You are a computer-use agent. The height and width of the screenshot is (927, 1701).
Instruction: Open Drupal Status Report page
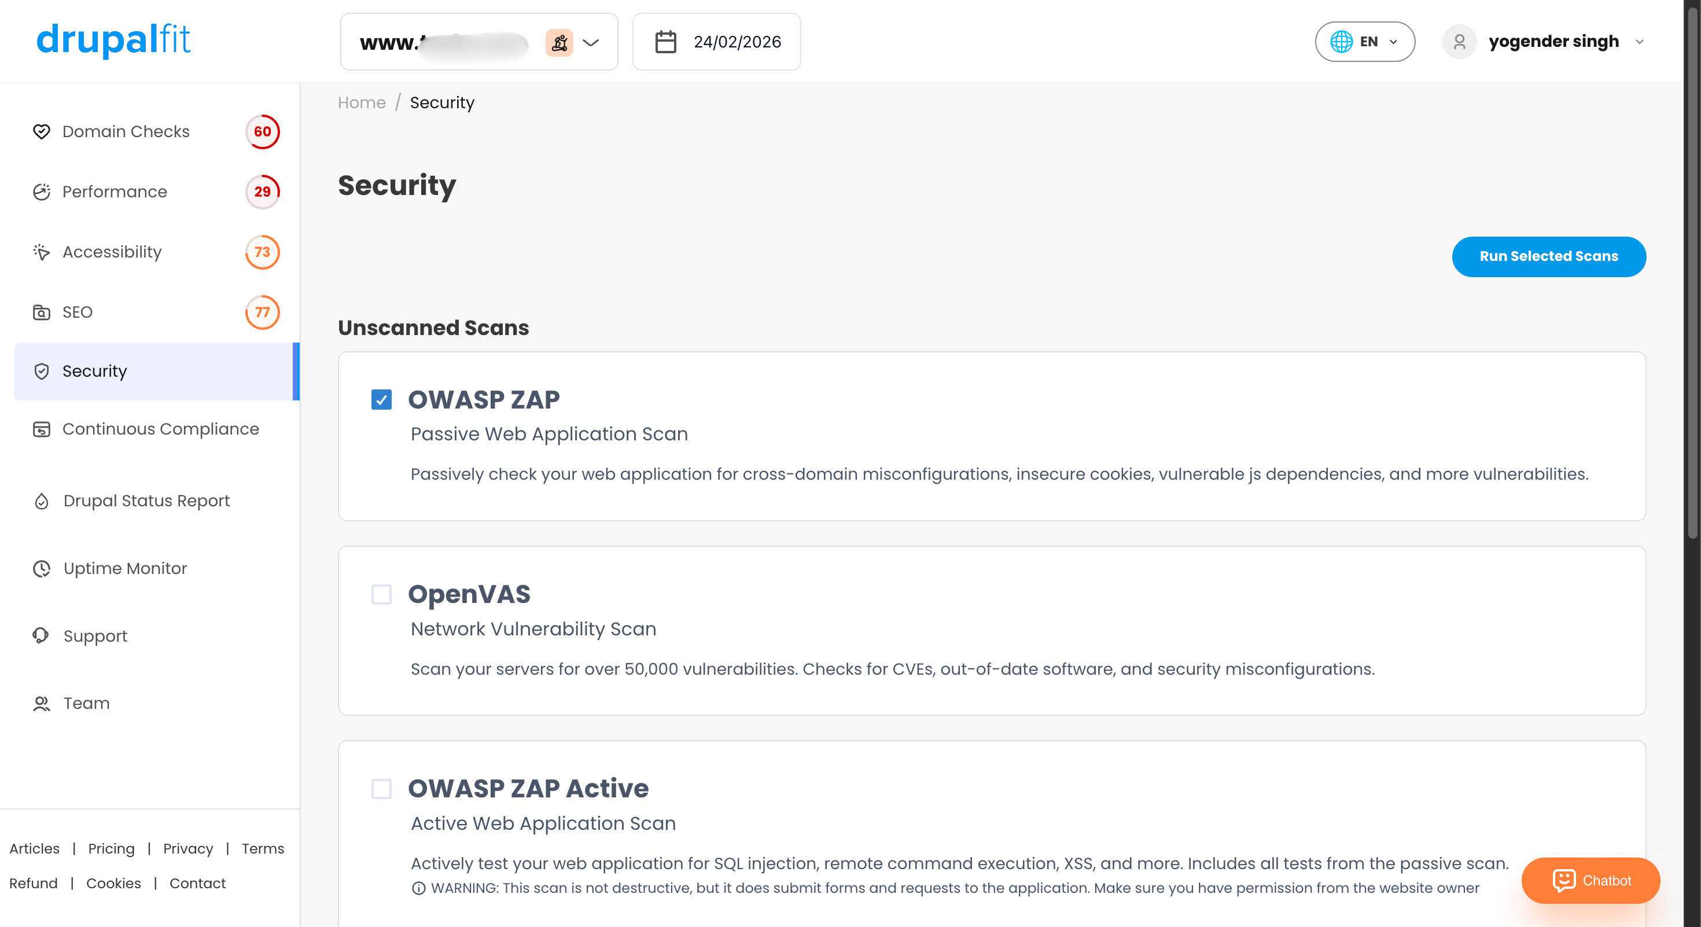pyautogui.click(x=146, y=501)
